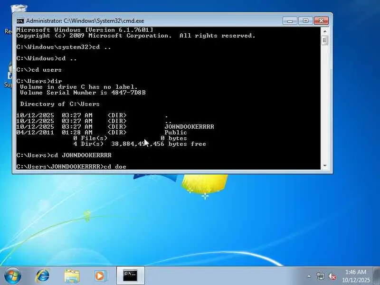Image resolution: width=380 pixels, height=285 pixels.
Task: Show hidden tray icons arrow
Action: (x=309, y=276)
